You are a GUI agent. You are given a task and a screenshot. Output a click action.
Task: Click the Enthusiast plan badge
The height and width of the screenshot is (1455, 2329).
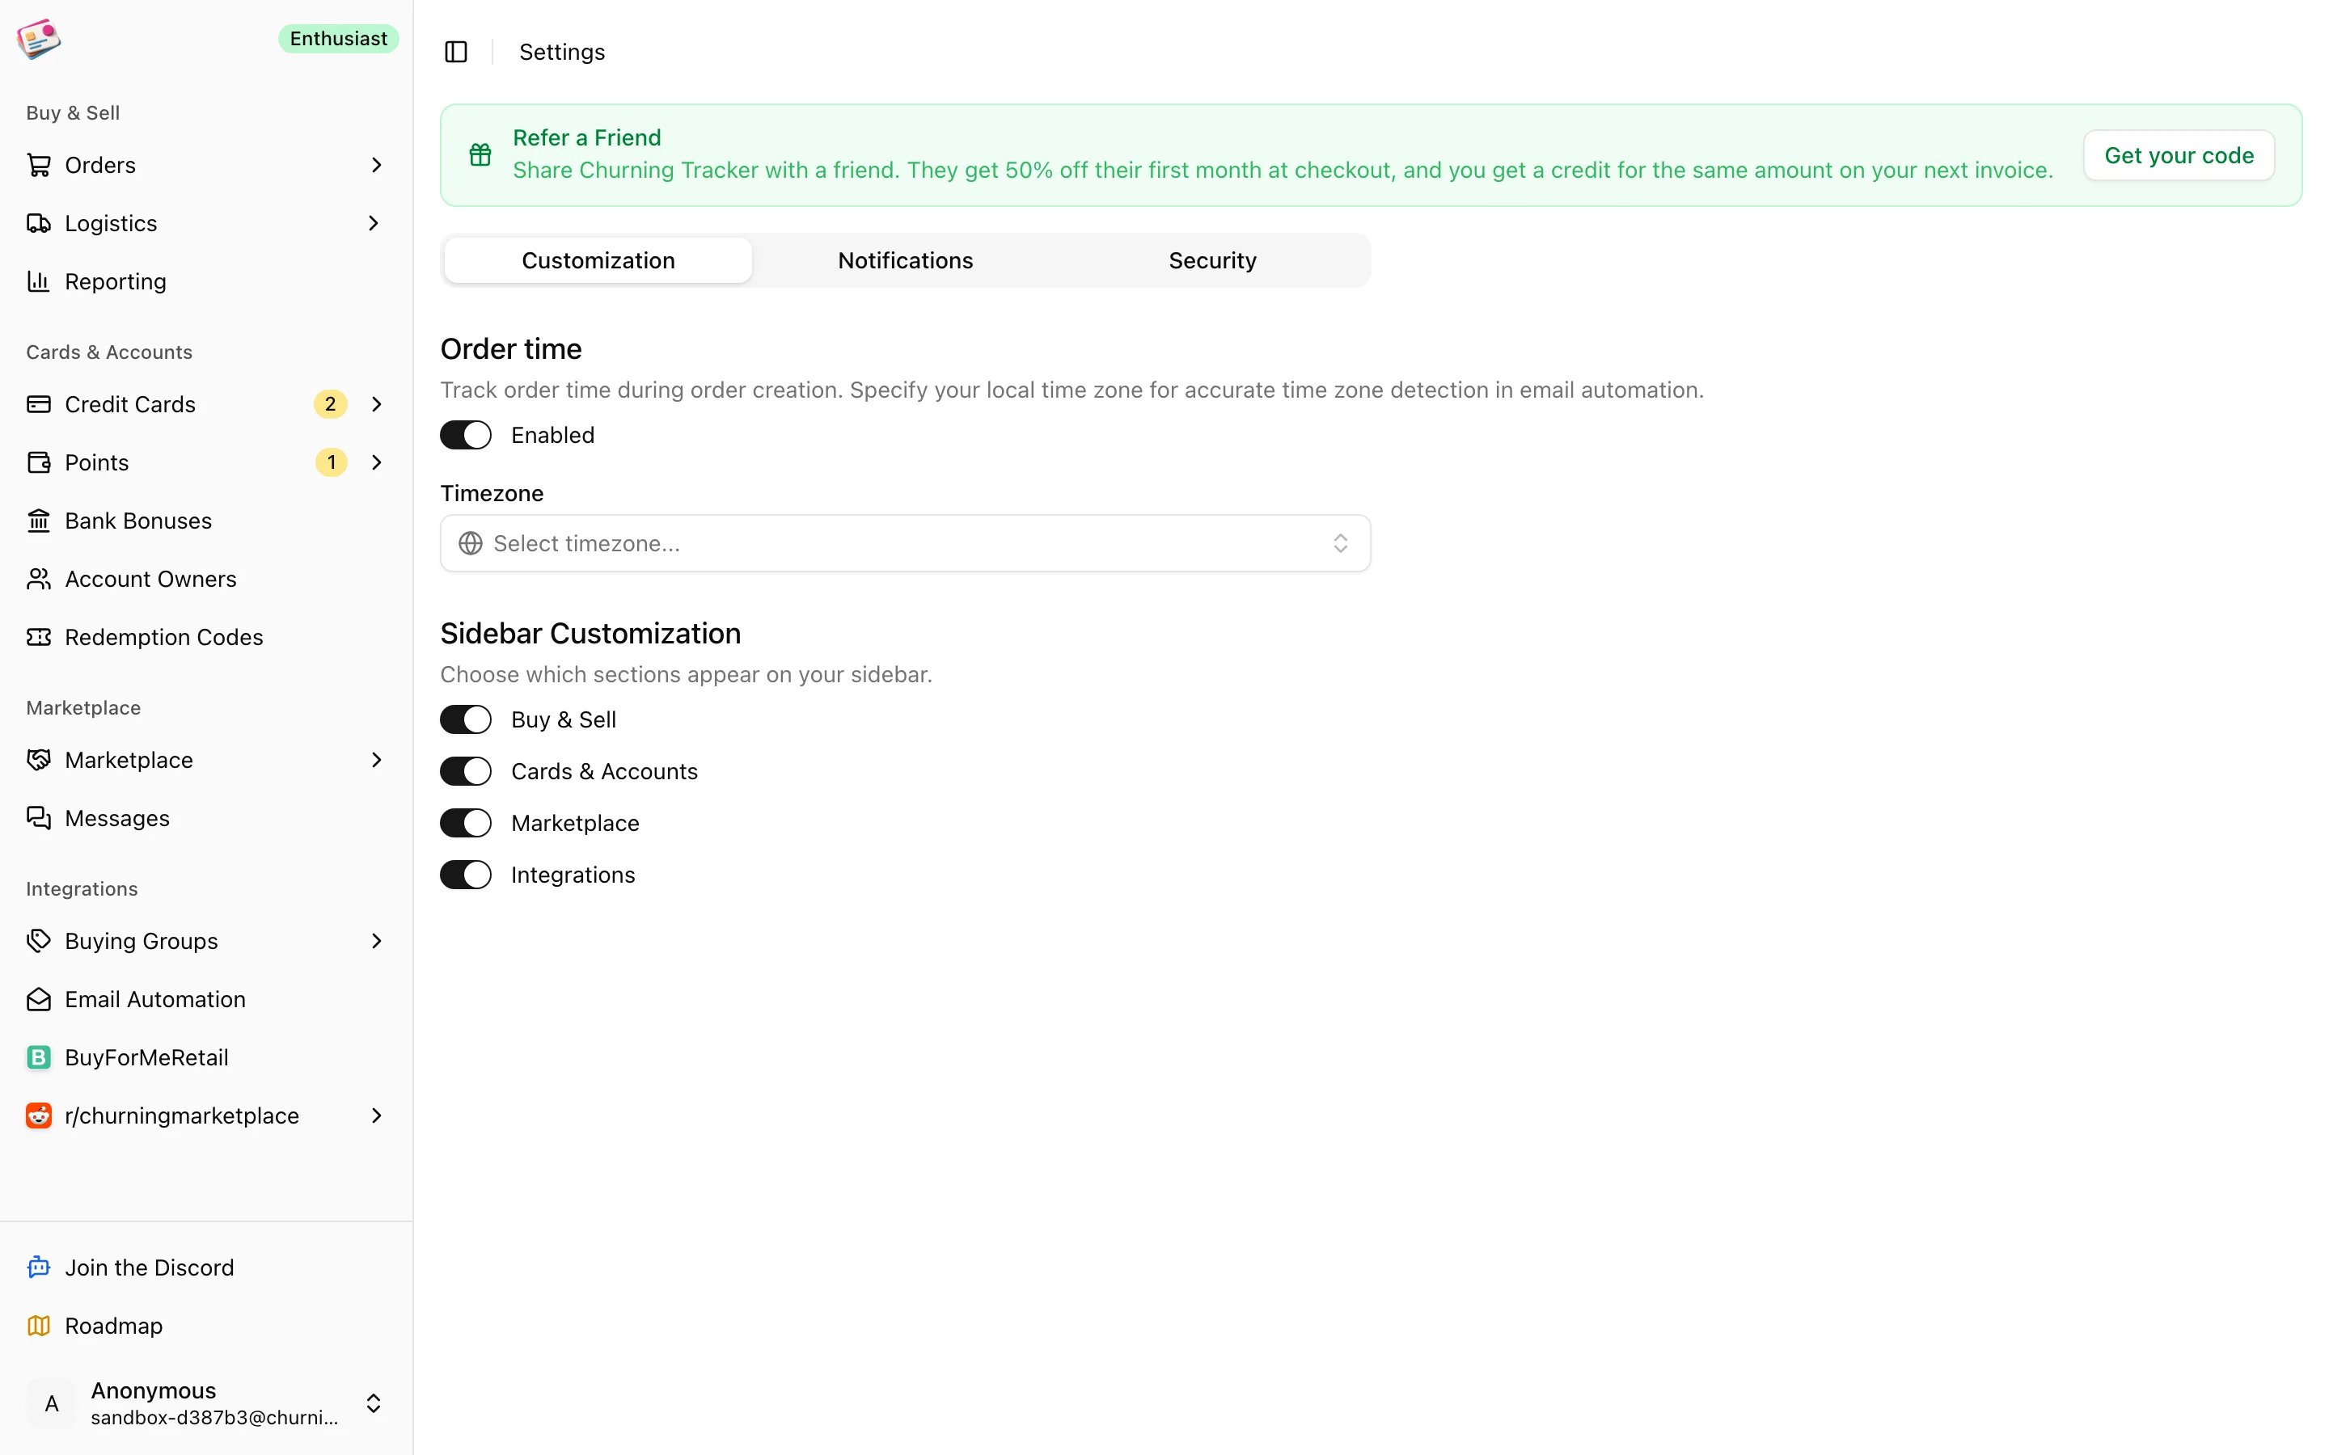[x=339, y=39]
